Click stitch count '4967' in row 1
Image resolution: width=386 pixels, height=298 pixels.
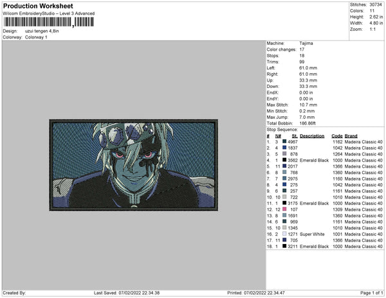(293, 142)
